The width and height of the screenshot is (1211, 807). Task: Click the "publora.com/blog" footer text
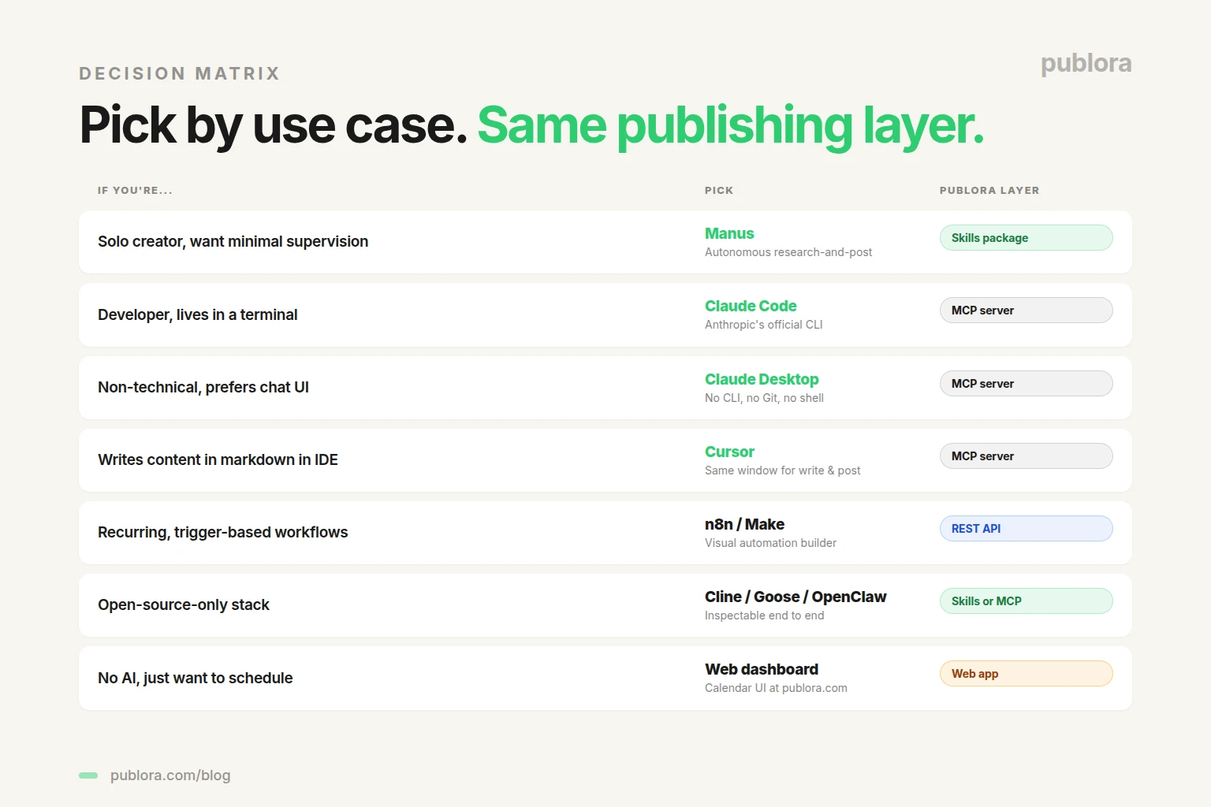[170, 775]
